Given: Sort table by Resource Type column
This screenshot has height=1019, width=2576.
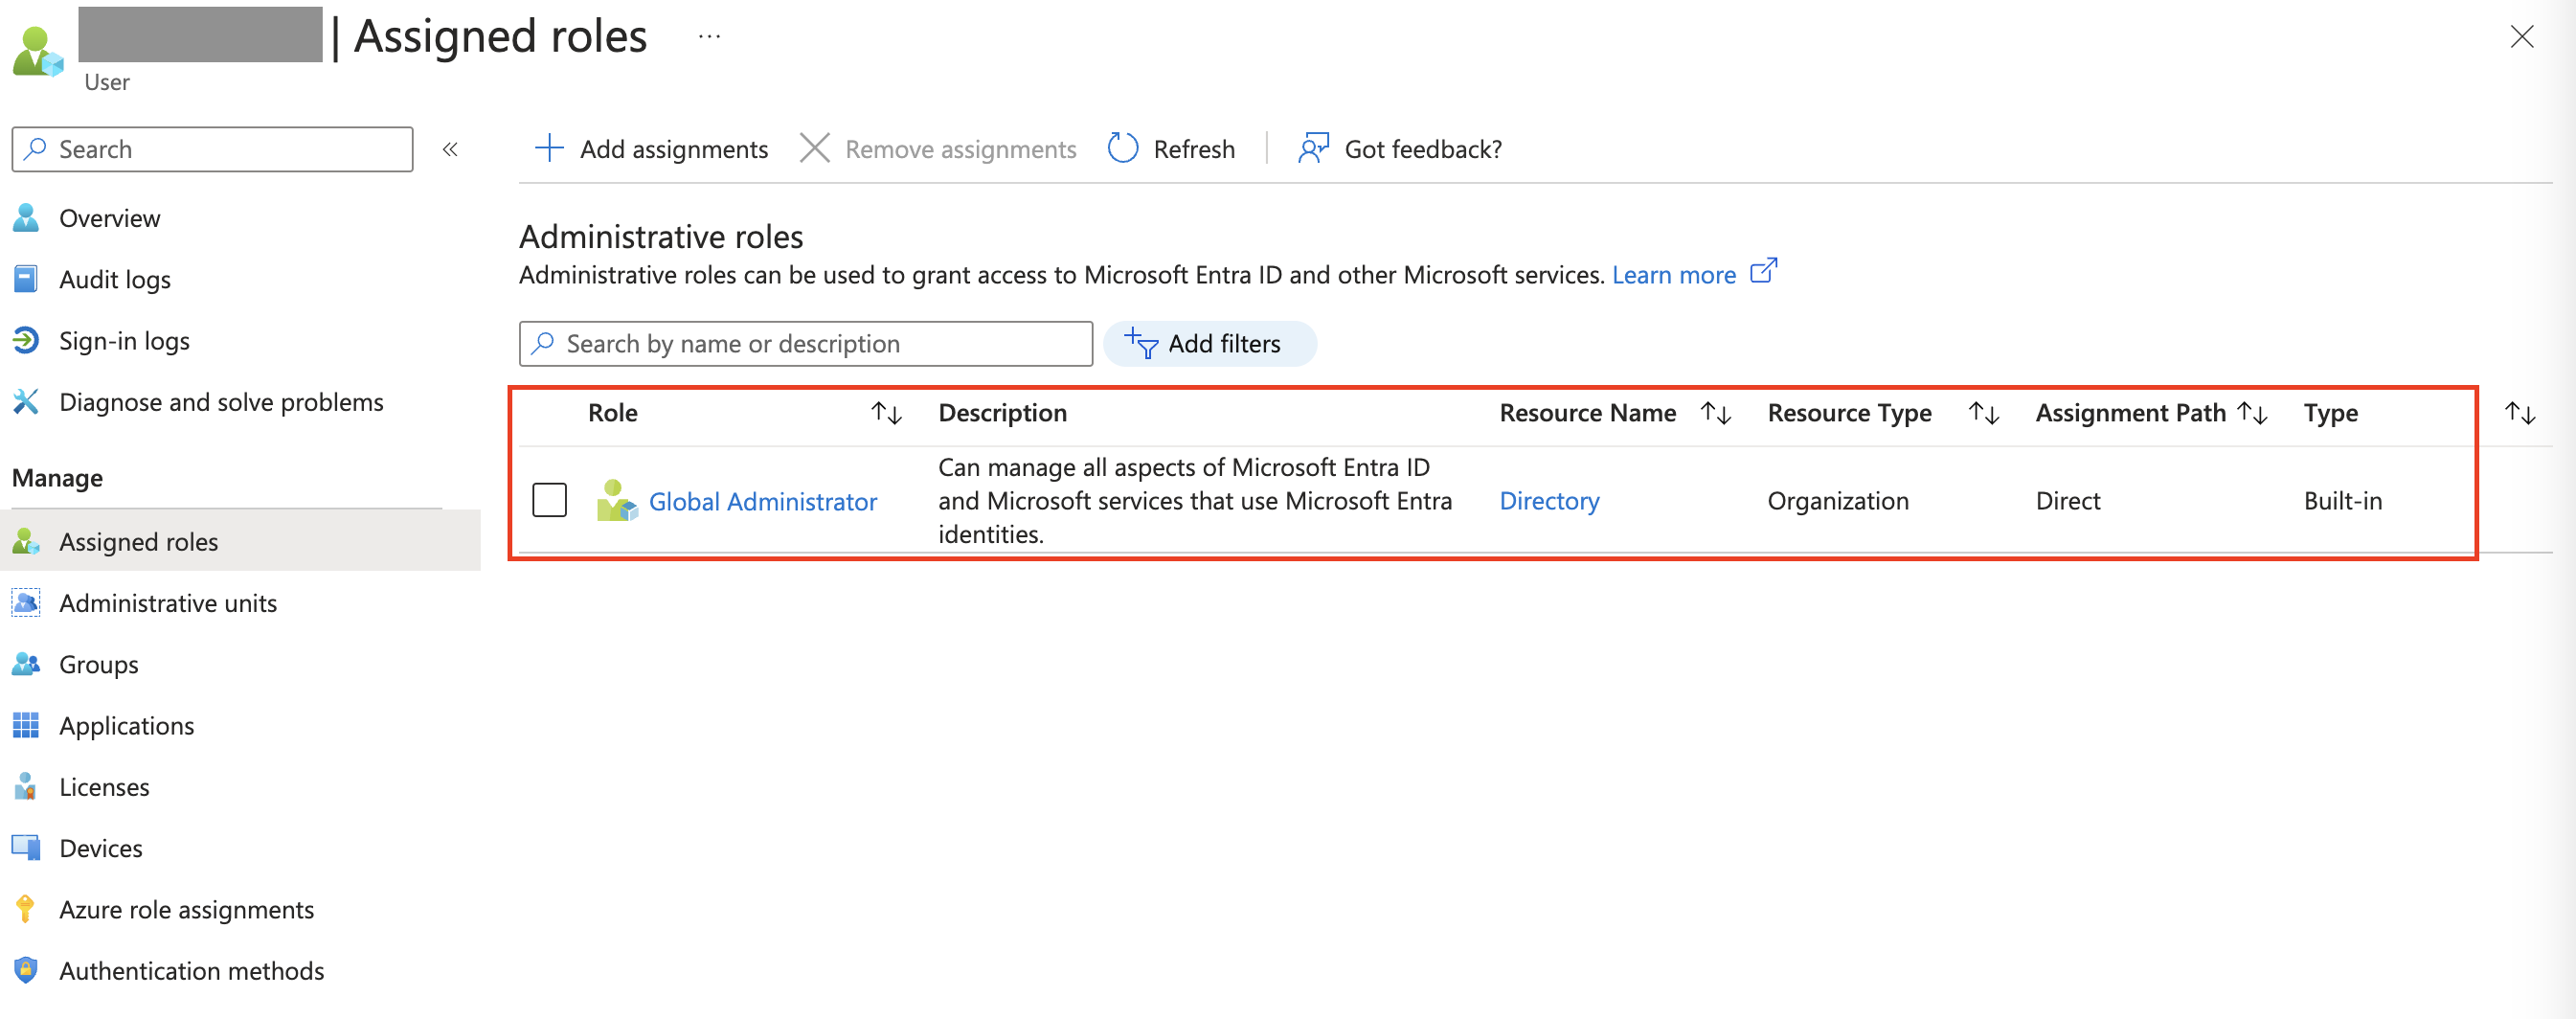Looking at the screenshot, I should point(1983,413).
